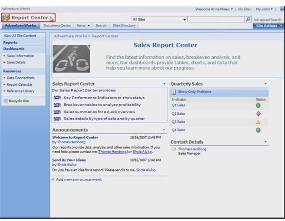Screen dimensions: 285x221
Task: Open the All Sites search scope dropdown
Action: (159, 19)
